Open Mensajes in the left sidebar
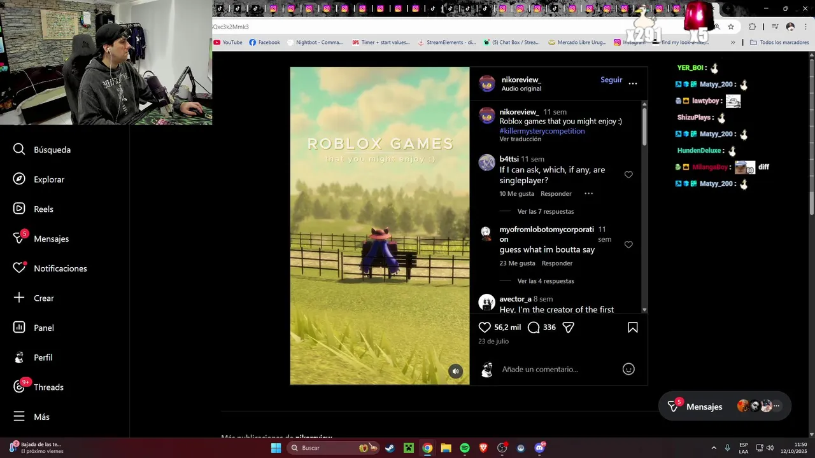Image resolution: width=815 pixels, height=458 pixels. coord(41,239)
